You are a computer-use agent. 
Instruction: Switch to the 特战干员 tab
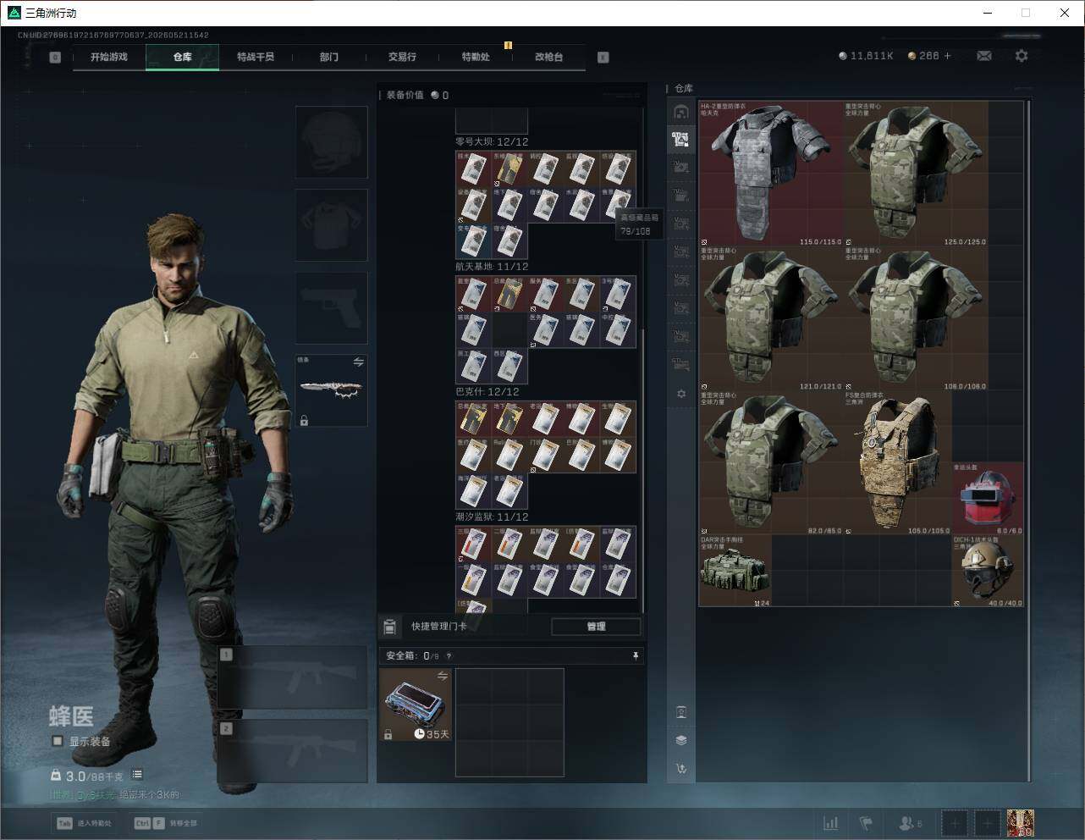(x=256, y=57)
